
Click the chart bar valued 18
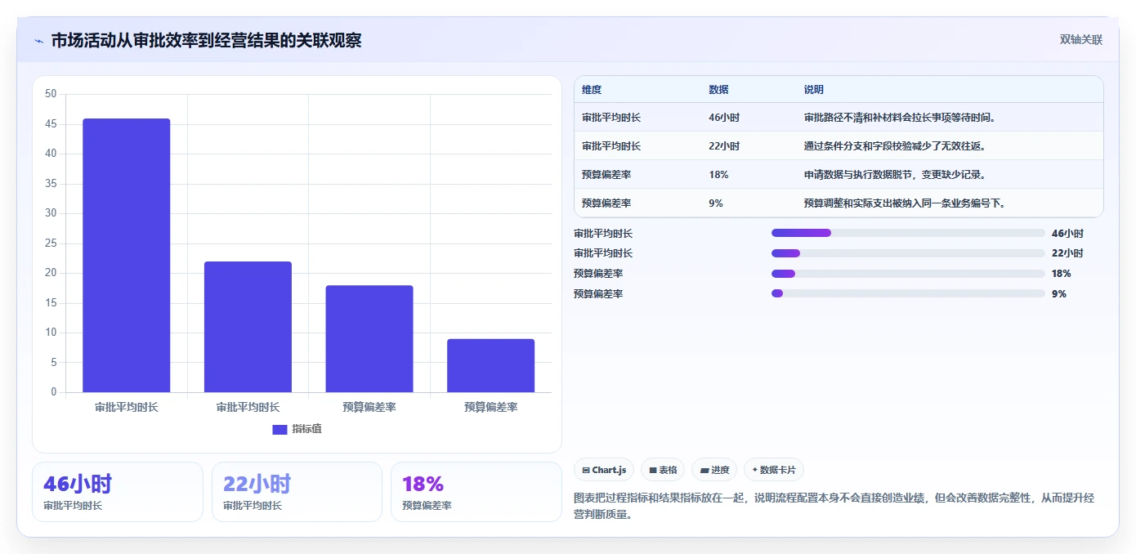pyautogui.click(x=369, y=338)
